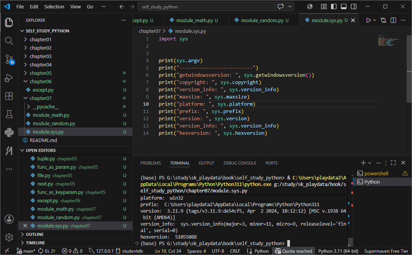This screenshot has height=255, width=412.
Task: Open the Manage gear menu
Action: (9, 237)
